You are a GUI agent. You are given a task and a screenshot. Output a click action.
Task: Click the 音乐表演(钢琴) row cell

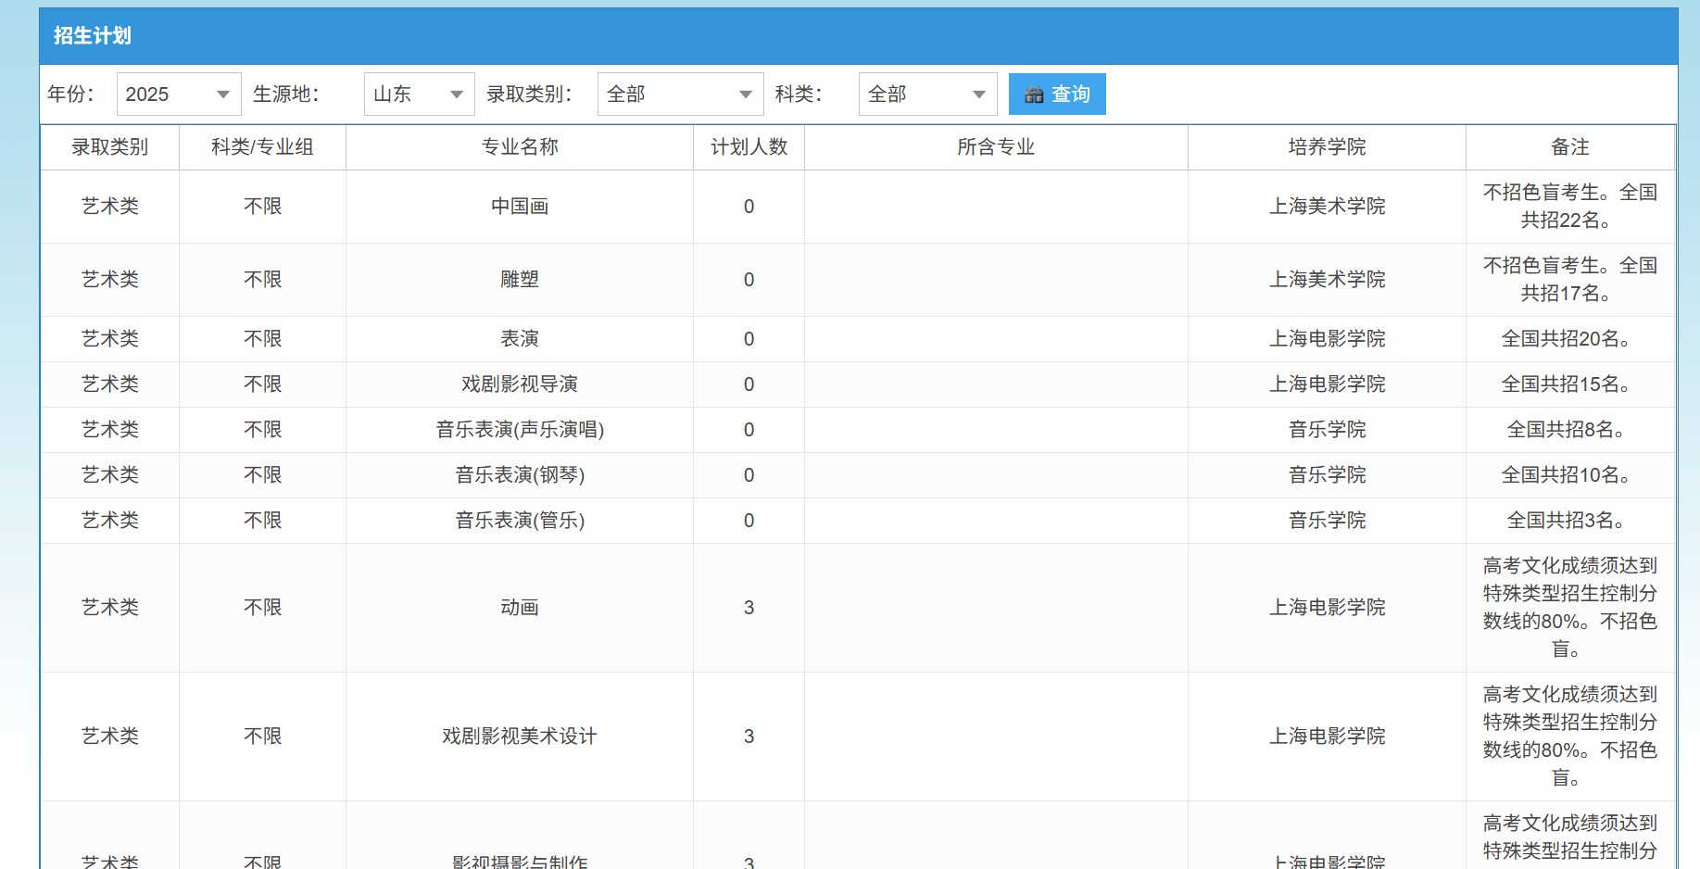coord(519,475)
